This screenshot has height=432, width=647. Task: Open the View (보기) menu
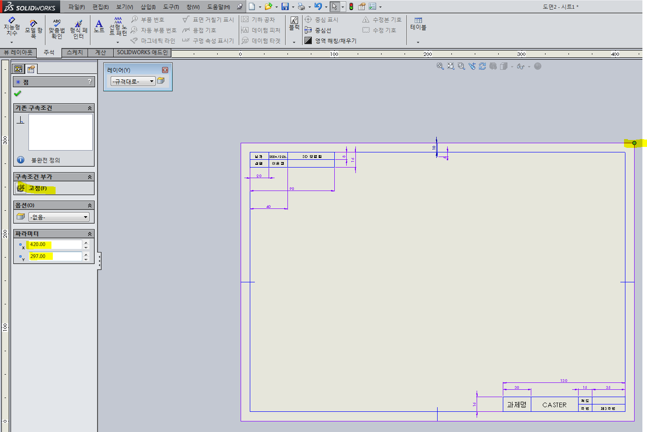pos(124,7)
